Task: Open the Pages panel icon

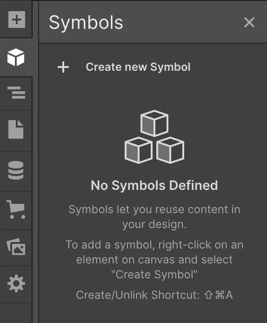Action: [16, 129]
